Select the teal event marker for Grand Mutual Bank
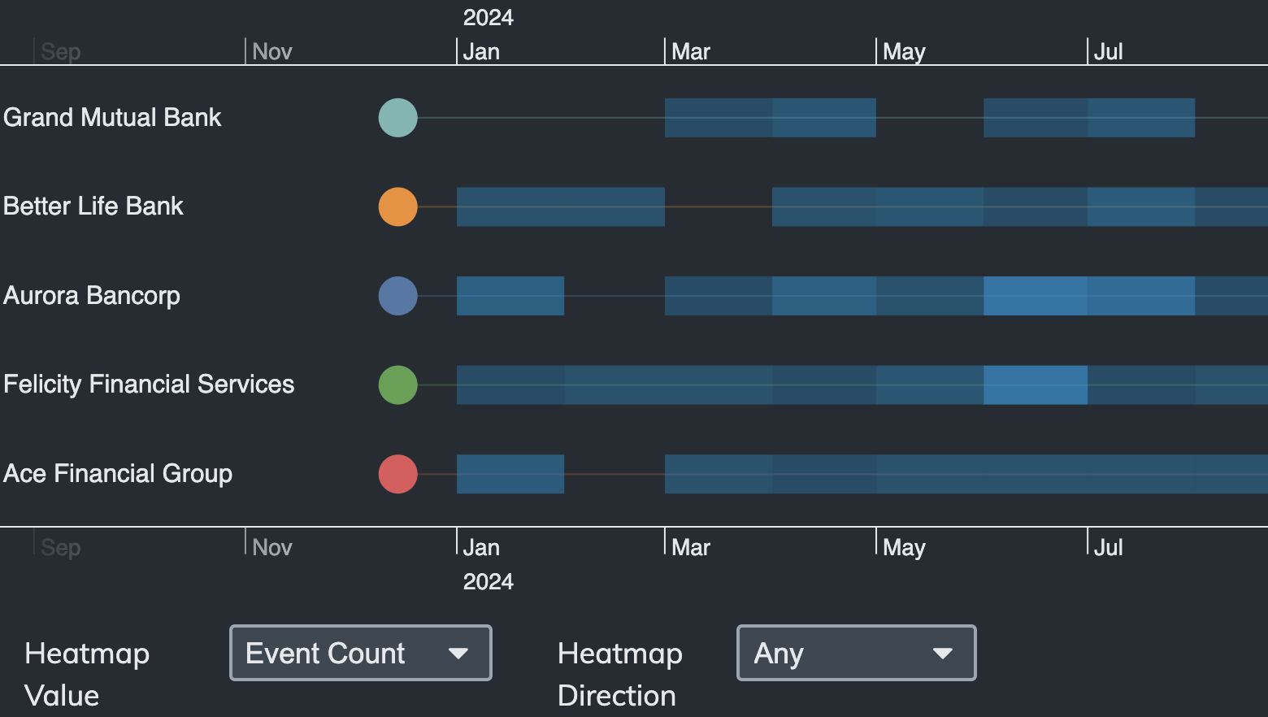The height and width of the screenshot is (717, 1268). point(397,117)
